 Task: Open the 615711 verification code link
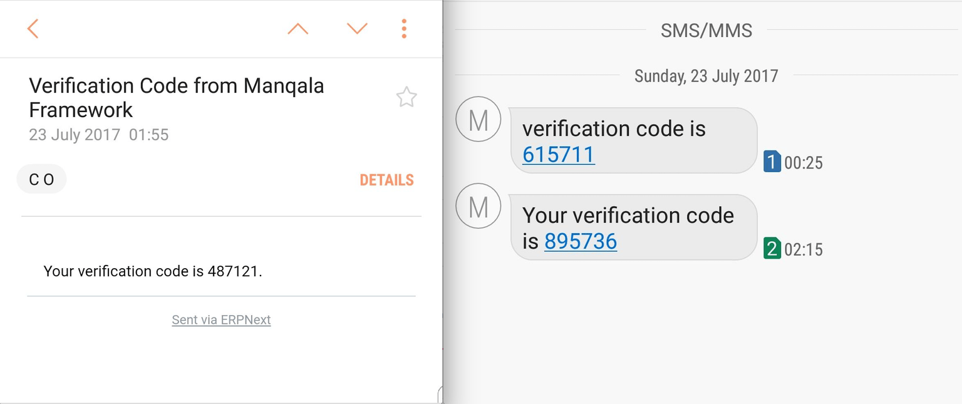(x=557, y=154)
